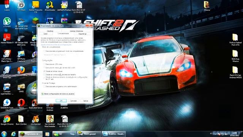Image resolution: width=243 pixels, height=137 pixels.
Task: Open the JDownloader desktop shortcut
Action: 50,6
